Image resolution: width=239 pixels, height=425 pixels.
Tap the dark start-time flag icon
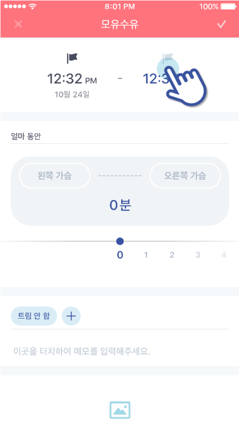tap(72, 58)
